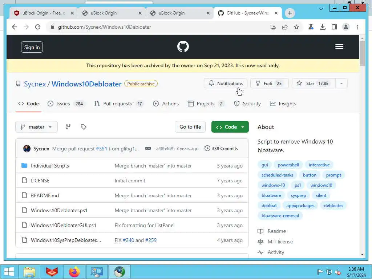Click the site lock icon in address bar
Image resolution: width=372 pixels, height=279 pixels.
tap(52, 27)
